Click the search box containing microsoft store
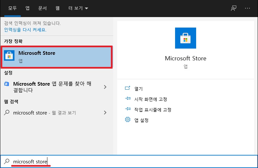 129,161
